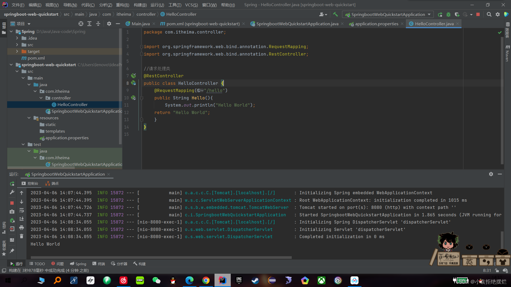This screenshot has height=287, width=511.
Task: Collapse the Spring project root node
Action: [x=11, y=31]
